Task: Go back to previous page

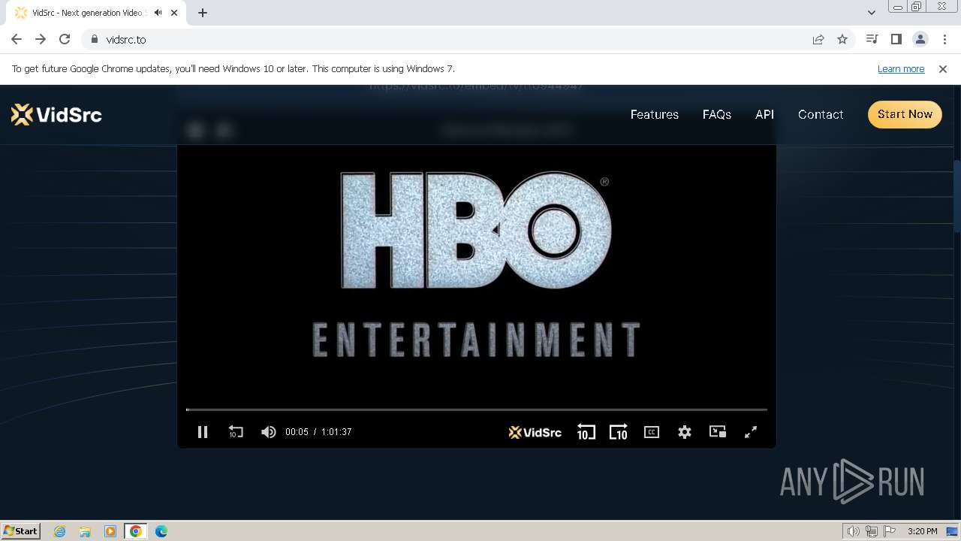Action: click(17, 39)
